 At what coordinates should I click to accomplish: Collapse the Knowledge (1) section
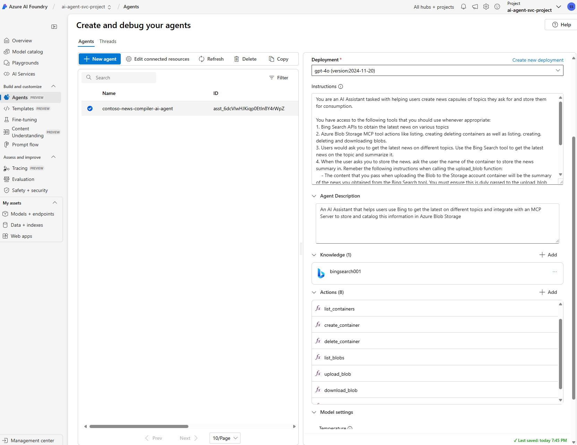(x=314, y=255)
